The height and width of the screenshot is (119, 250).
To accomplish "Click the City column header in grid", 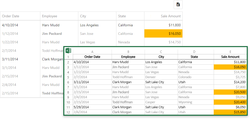I will [x=83, y=16].
